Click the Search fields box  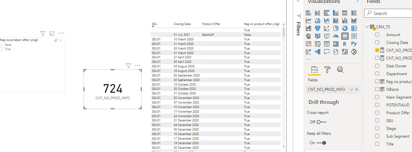pos(388,13)
